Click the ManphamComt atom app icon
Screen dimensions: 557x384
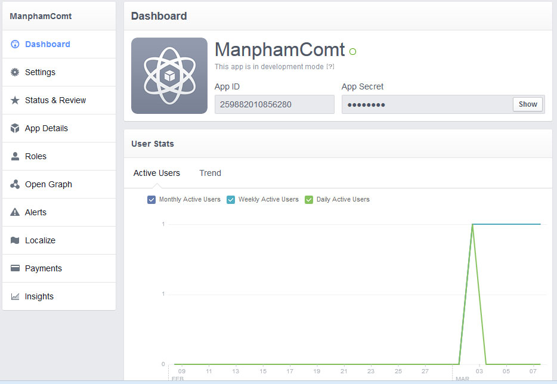pos(169,76)
